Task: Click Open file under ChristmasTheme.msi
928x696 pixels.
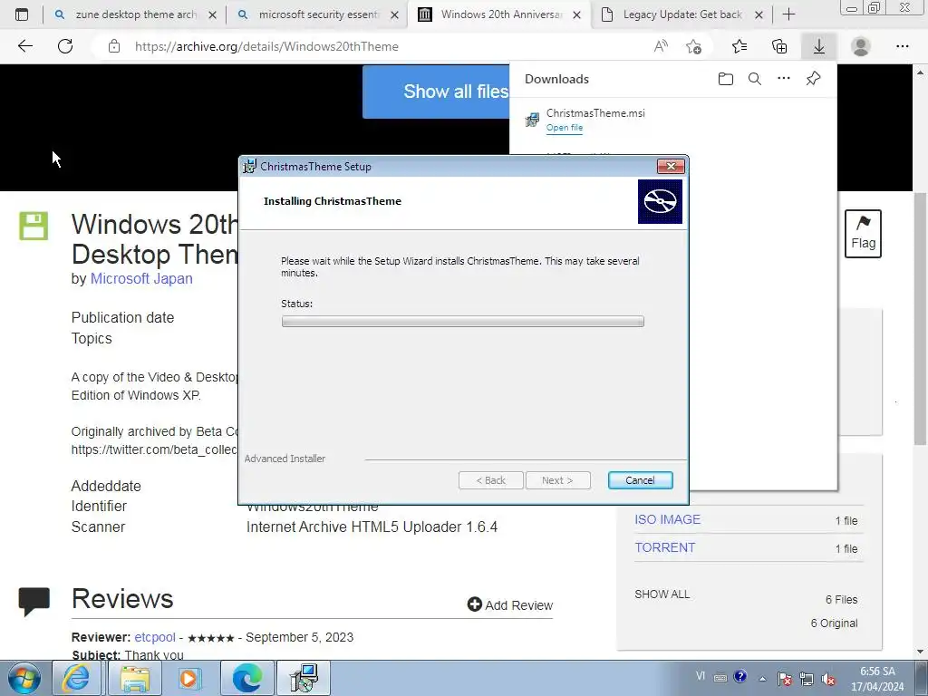Action: point(564,128)
